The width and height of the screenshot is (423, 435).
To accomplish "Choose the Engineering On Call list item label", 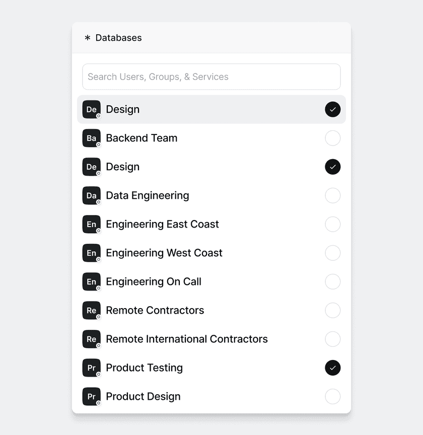I will click(x=154, y=281).
